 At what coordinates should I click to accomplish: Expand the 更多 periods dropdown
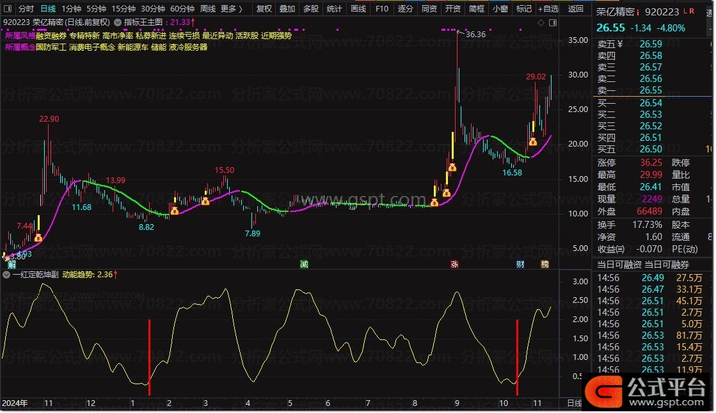[231, 9]
